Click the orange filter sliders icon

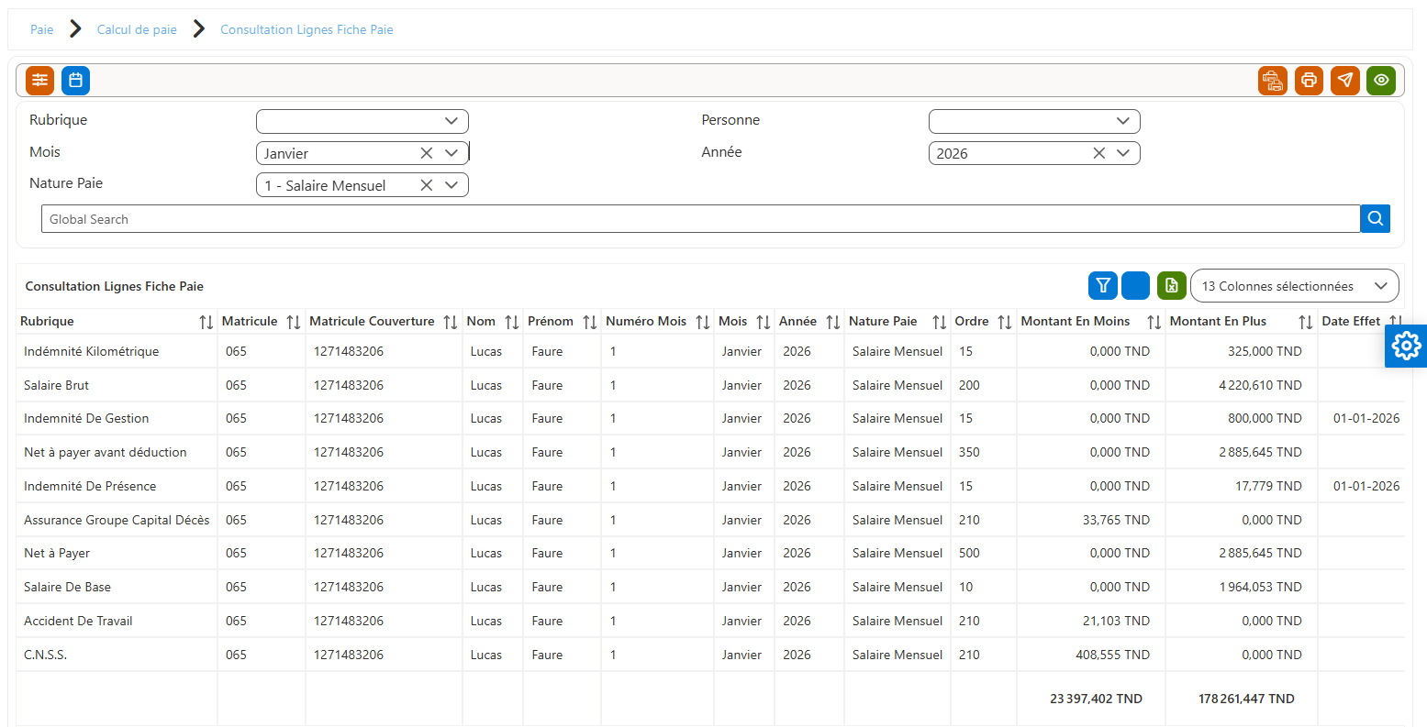(x=39, y=81)
